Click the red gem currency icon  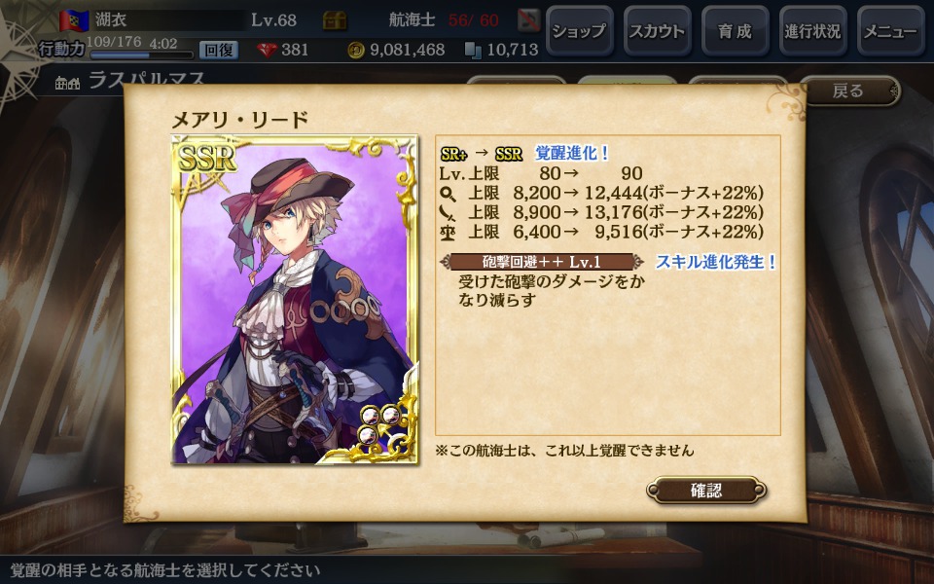pos(267,50)
